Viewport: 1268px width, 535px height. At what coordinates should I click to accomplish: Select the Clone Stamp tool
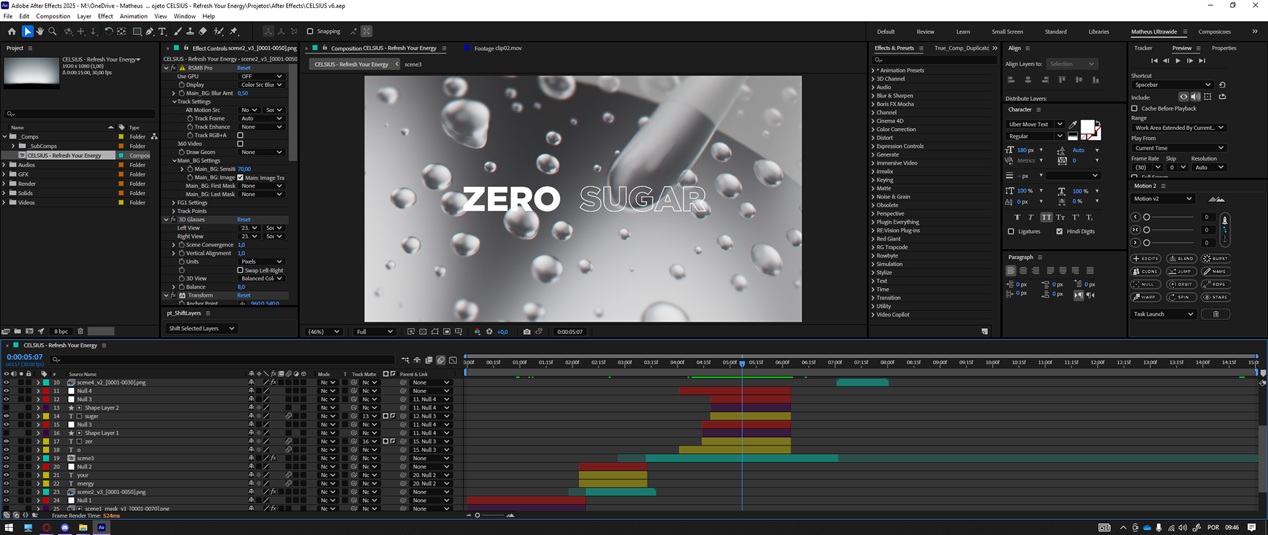tap(190, 31)
